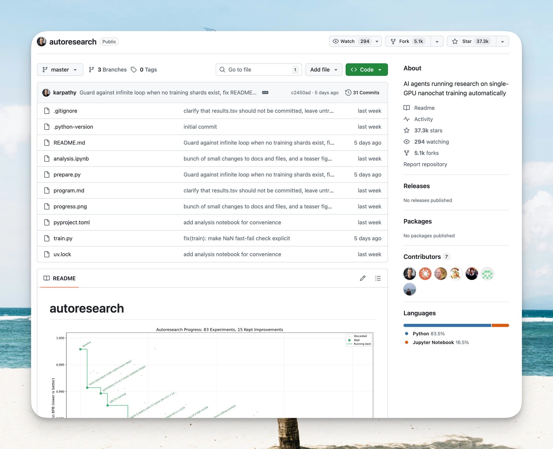Screen dimensions: 553x449
Task: Open the train.py file
Action: 63,238
